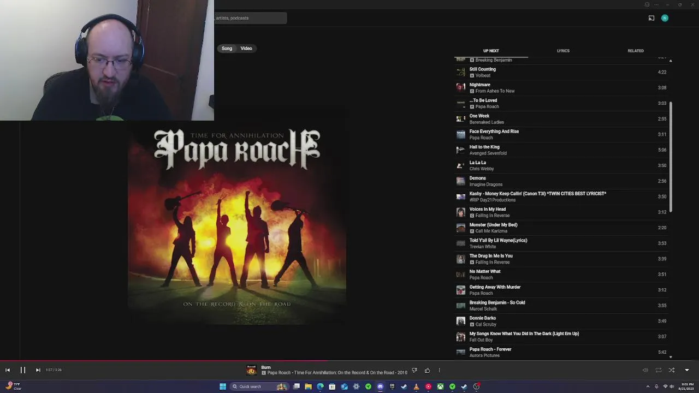
Task: Play Told Y'all By Lil Wayne(Lyrics)
Action: point(561,243)
